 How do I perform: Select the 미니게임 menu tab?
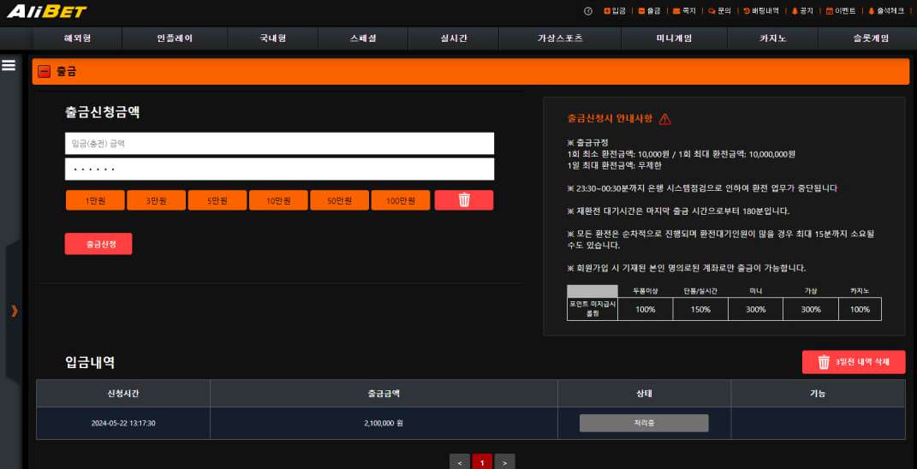pos(673,39)
